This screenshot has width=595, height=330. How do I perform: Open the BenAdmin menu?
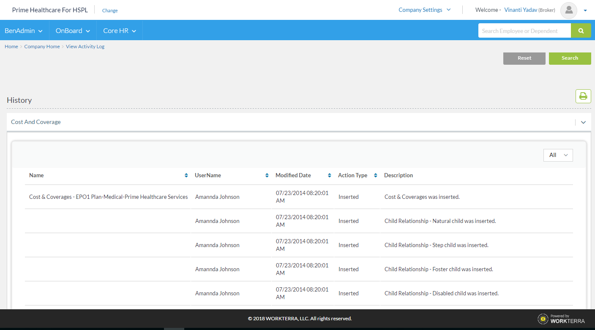24,31
